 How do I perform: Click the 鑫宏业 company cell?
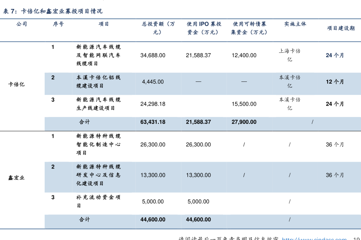[x=16, y=178]
